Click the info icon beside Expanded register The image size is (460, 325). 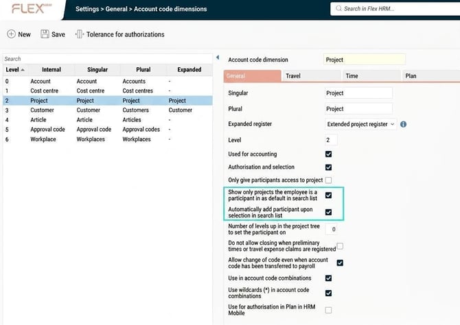(x=404, y=124)
